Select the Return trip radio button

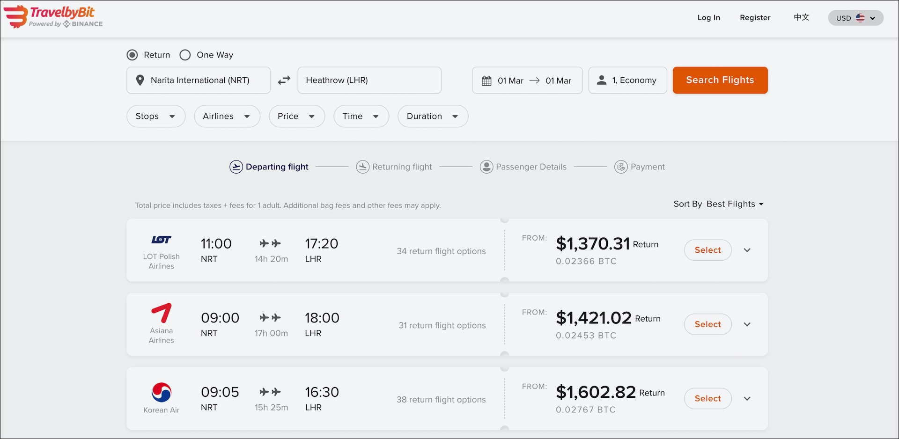(133, 55)
